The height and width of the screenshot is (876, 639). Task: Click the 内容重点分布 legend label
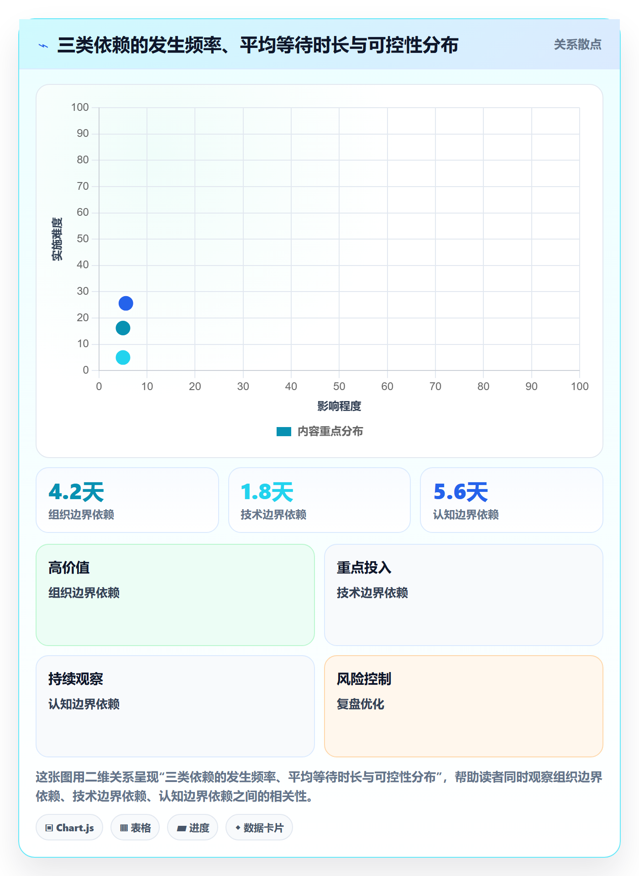330,432
